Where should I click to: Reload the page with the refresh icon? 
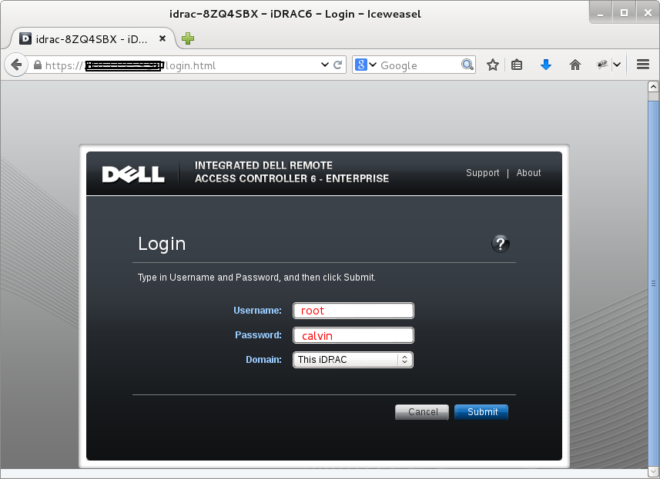pyautogui.click(x=337, y=65)
